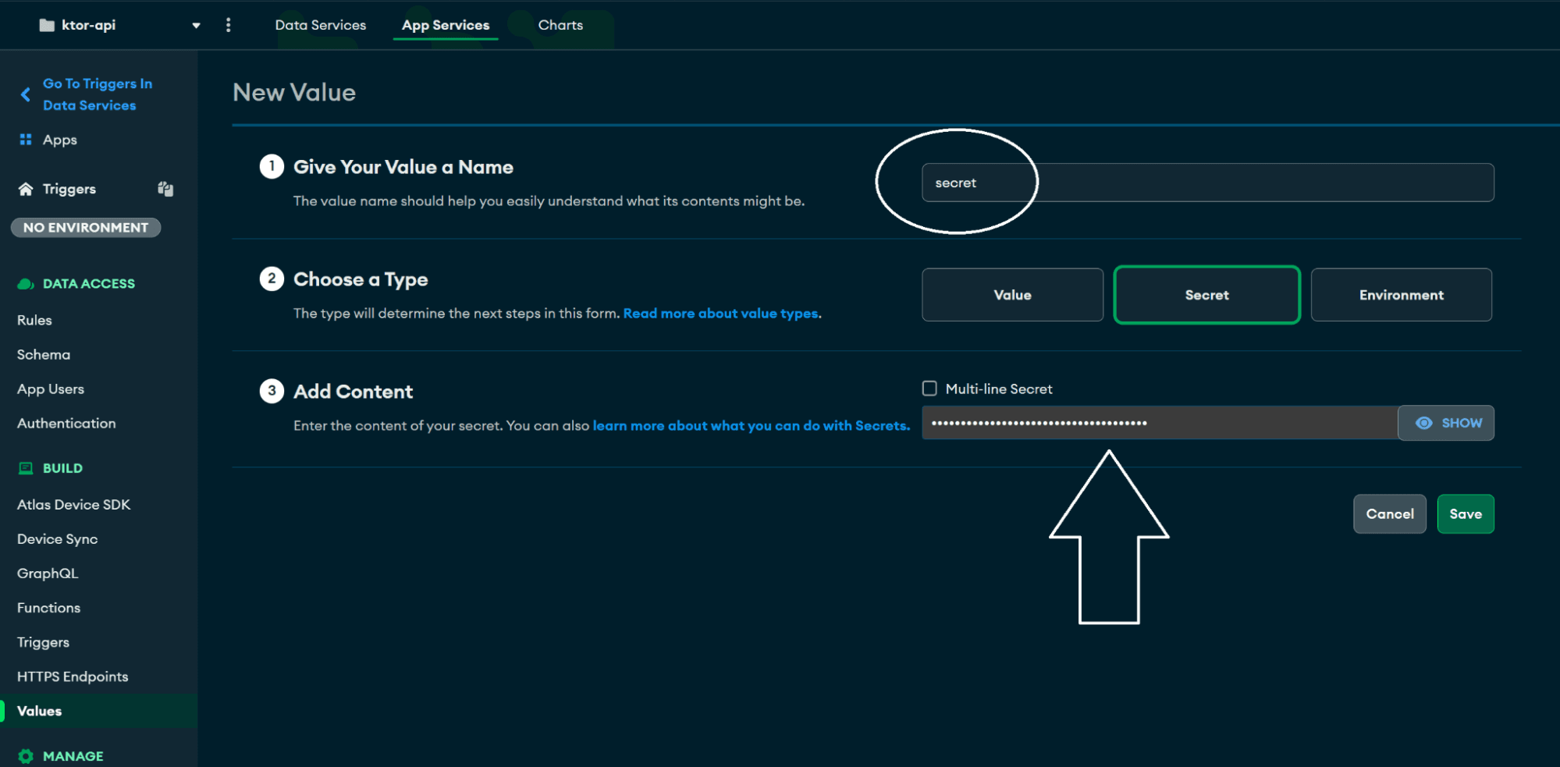Viewport: 1560px width, 767px height.
Task: Select the Environment type option
Action: [1401, 295]
